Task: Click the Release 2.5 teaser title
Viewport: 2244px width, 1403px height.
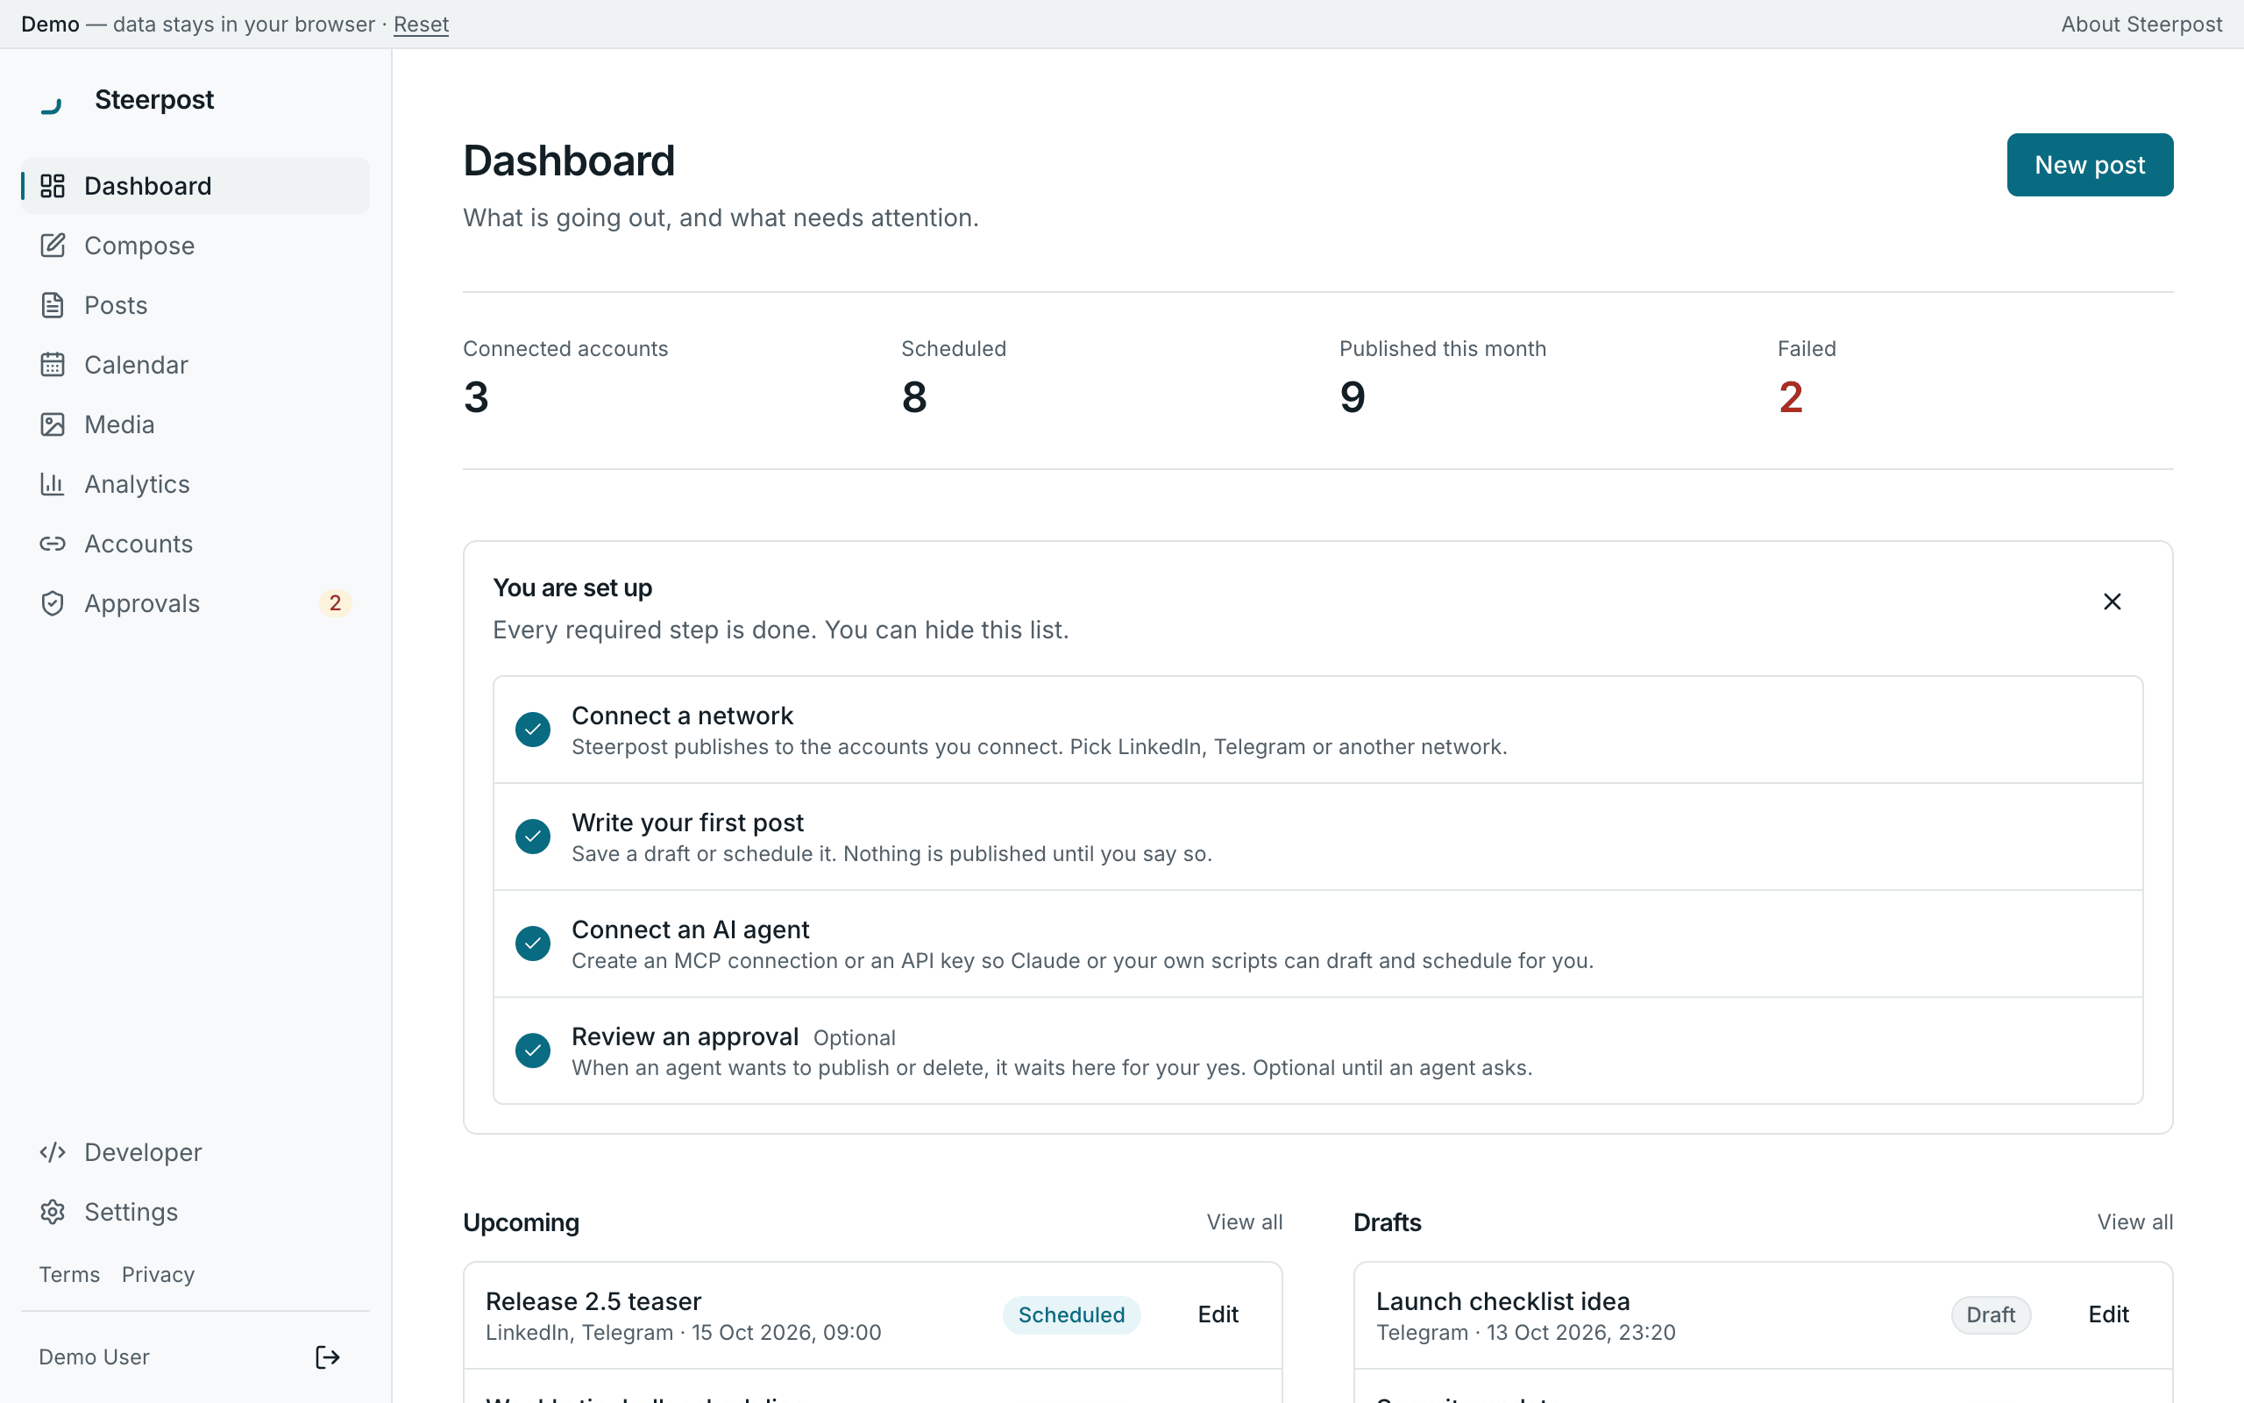Action: [x=593, y=1301]
